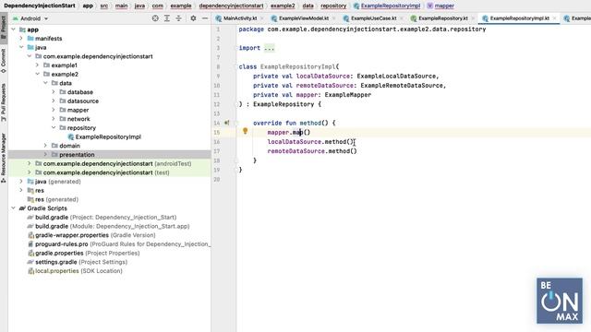Click the Expand All icon in Project panel

(x=166, y=18)
